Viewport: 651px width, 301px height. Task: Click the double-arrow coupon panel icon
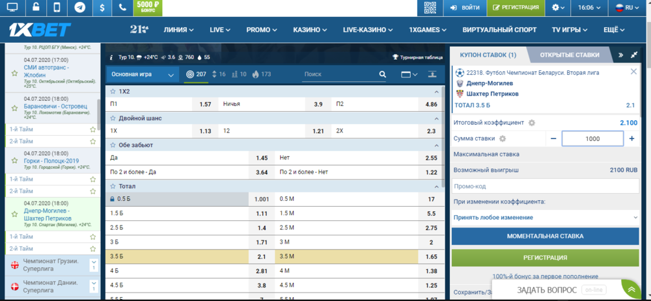[620, 55]
